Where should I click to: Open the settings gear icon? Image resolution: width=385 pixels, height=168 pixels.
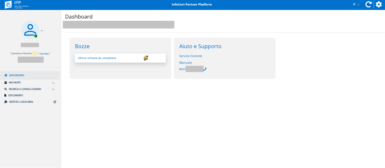point(379,5)
